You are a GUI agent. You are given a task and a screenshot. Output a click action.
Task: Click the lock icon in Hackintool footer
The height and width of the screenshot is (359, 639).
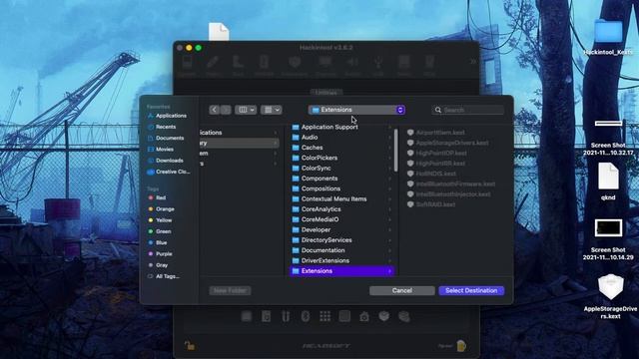(x=190, y=346)
